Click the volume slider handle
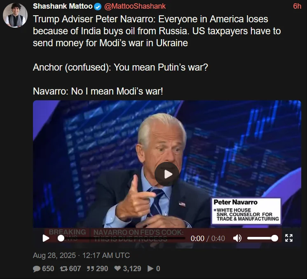Image resolution: width=307 pixels, height=279 pixels. point(274,238)
